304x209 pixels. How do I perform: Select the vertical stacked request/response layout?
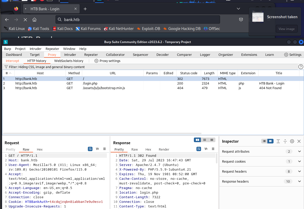click(205, 140)
